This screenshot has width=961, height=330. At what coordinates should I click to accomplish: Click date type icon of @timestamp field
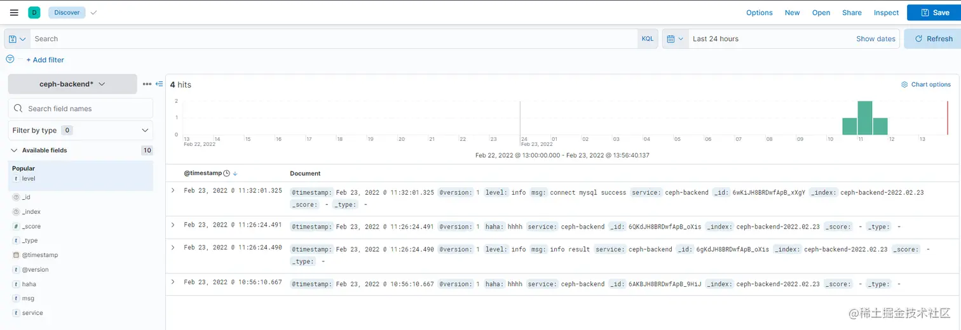tap(16, 255)
